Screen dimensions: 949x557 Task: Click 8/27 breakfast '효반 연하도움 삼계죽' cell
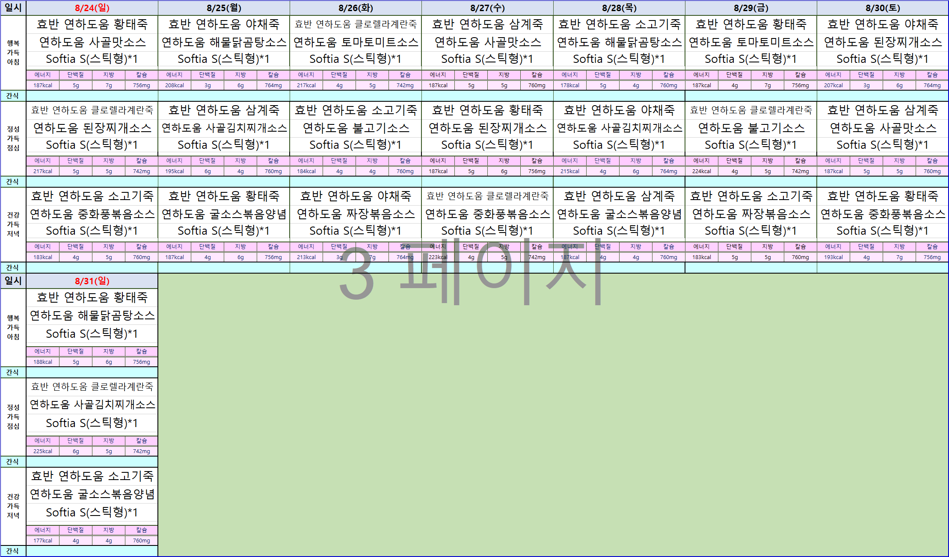(487, 24)
